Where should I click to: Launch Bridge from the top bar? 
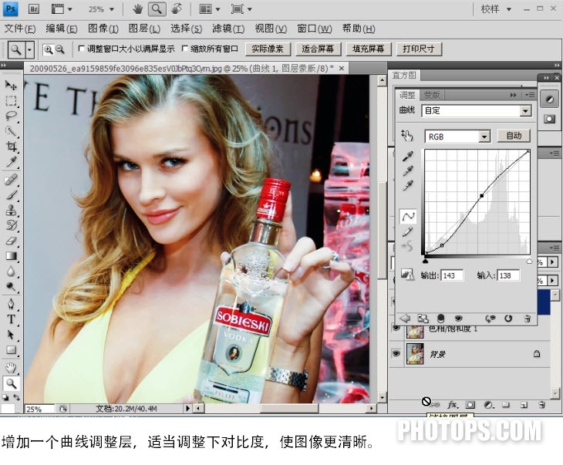pos(33,9)
